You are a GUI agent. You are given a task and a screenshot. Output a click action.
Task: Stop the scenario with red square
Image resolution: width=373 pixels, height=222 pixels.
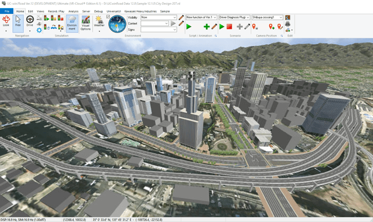229,26
